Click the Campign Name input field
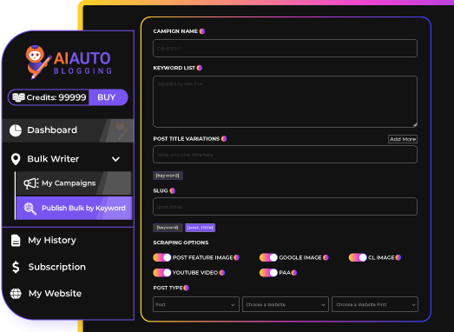This screenshot has width=454, height=332. 285,48
